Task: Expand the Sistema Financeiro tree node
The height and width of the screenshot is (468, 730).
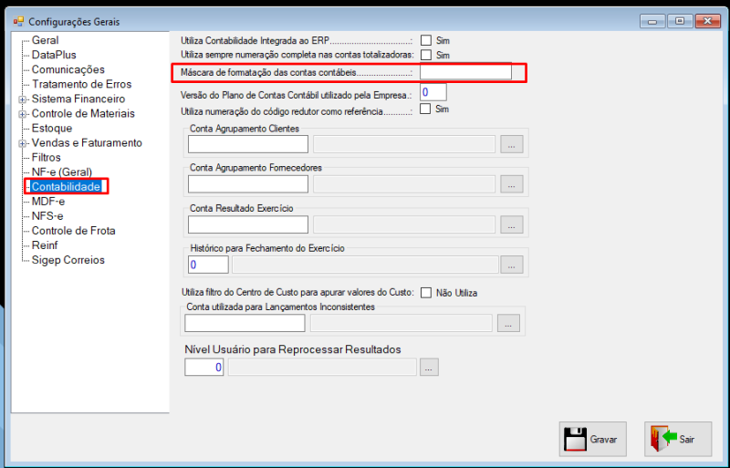Action: (x=22, y=99)
